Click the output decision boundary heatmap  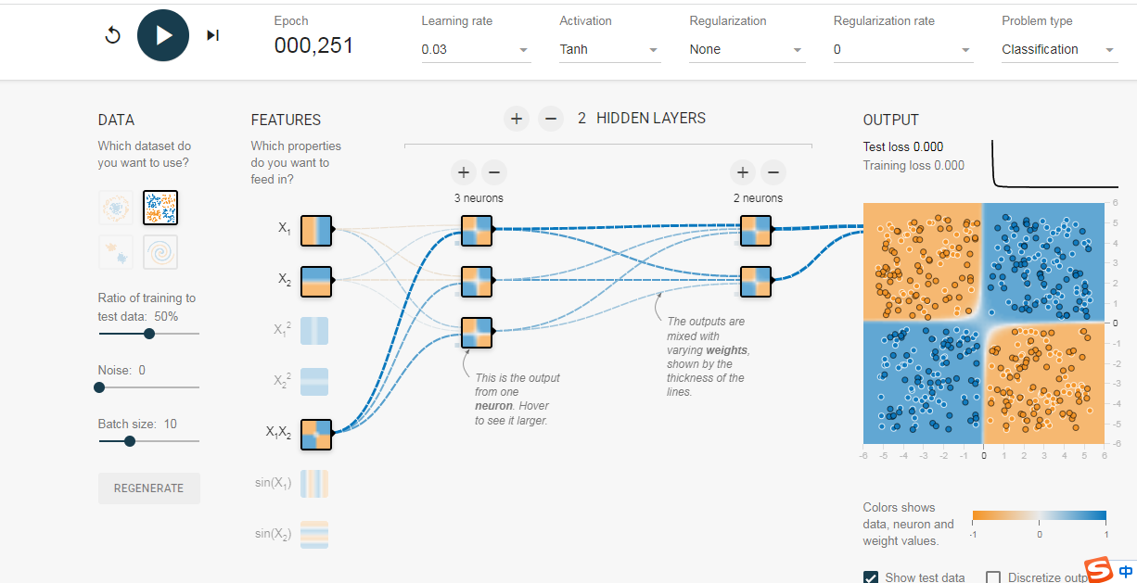coord(983,323)
